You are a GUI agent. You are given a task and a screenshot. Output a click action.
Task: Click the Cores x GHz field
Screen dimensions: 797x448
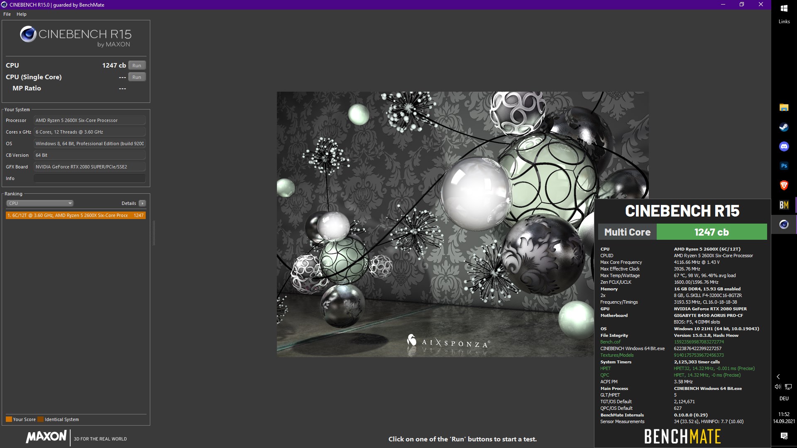pos(90,132)
